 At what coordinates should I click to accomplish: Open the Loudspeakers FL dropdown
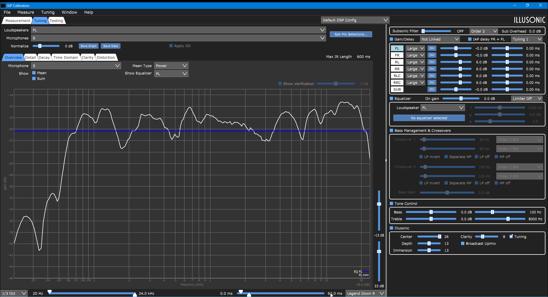pos(178,30)
